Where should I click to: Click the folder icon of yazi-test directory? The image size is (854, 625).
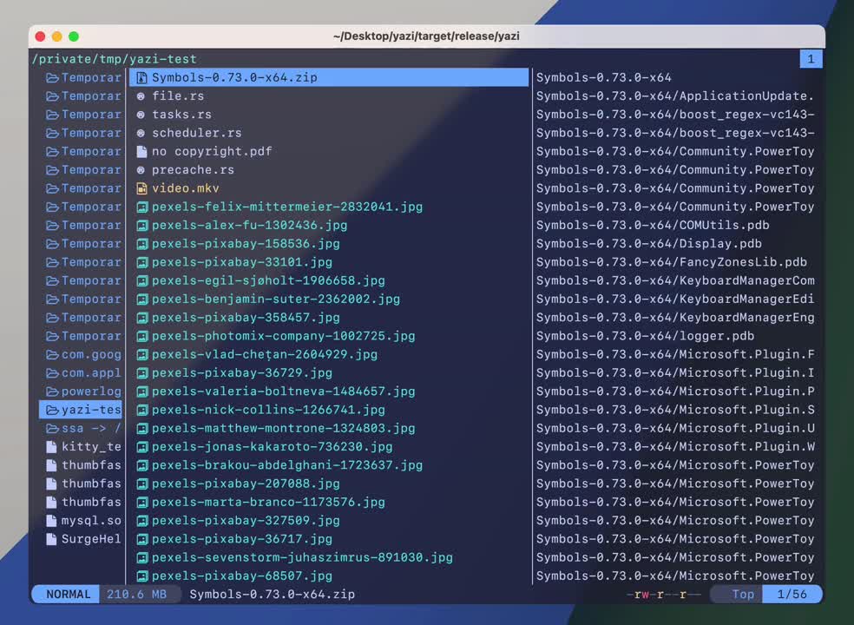click(x=52, y=410)
